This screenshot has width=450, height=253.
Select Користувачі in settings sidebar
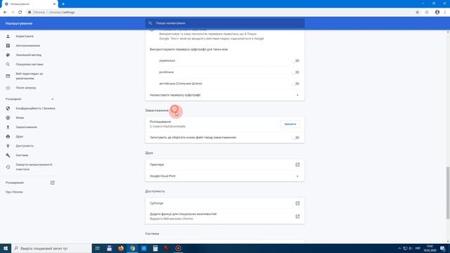point(25,37)
